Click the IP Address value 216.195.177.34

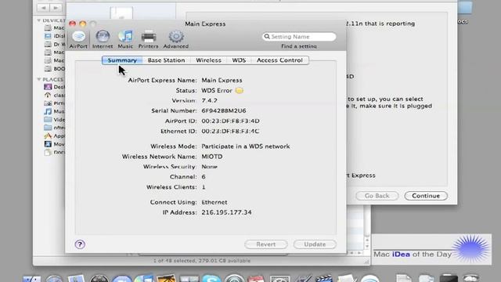(x=226, y=212)
